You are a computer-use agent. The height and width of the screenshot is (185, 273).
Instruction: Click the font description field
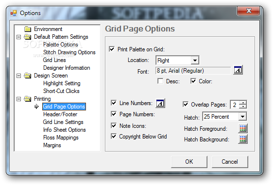[193, 71]
